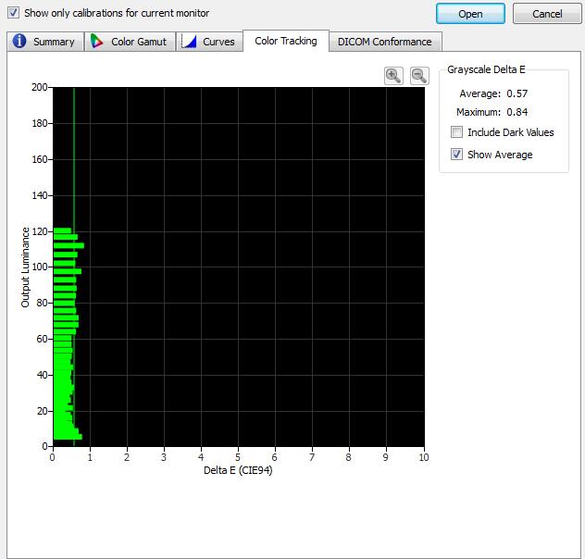Click the green average line in the chart
Screen dimensions: 585x559
[74, 156]
